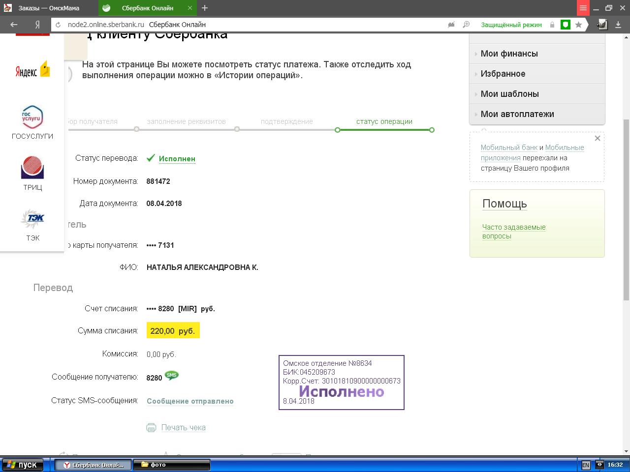Click the highlighted 220,00 руб. amount

pos(173,331)
